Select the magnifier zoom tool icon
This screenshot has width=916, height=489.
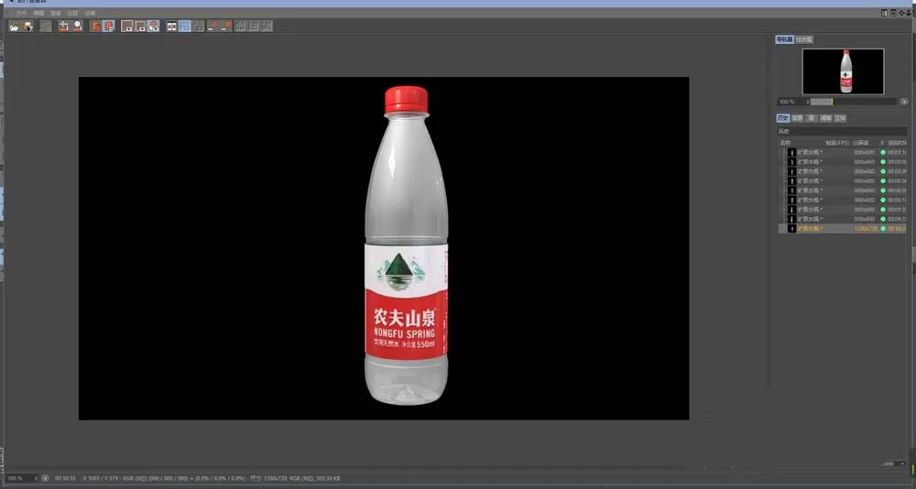pos(77,26)
